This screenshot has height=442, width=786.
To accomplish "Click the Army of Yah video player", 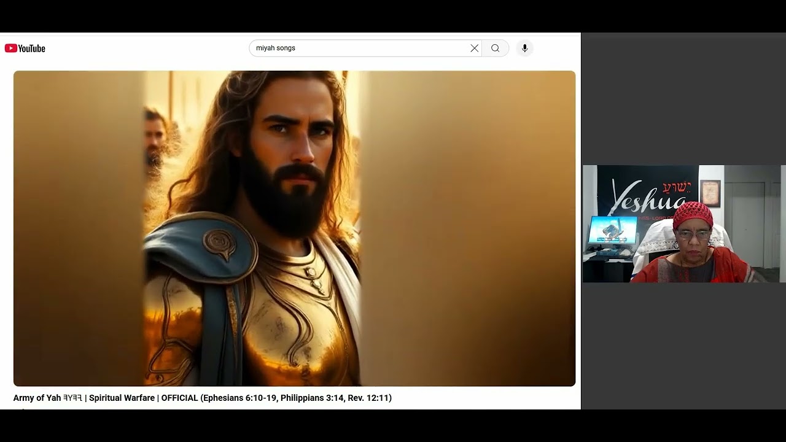I will 294,228.
